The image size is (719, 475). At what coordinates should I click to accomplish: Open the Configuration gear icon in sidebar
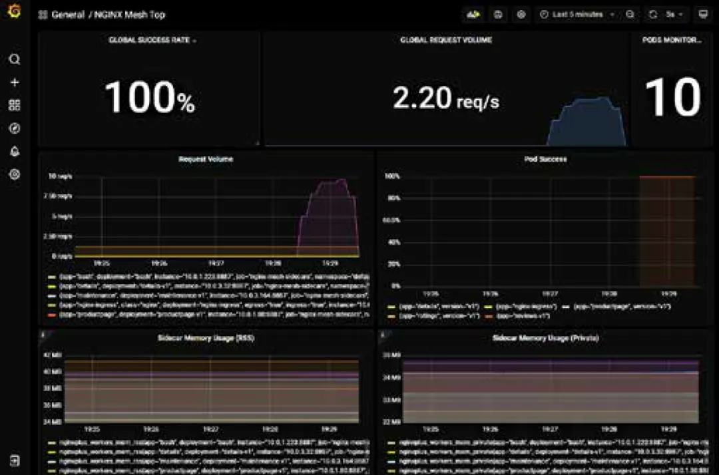tap(15, 174)
